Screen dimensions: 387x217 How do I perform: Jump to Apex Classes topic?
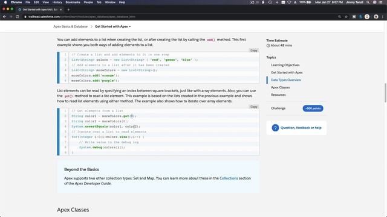(280, 87)
